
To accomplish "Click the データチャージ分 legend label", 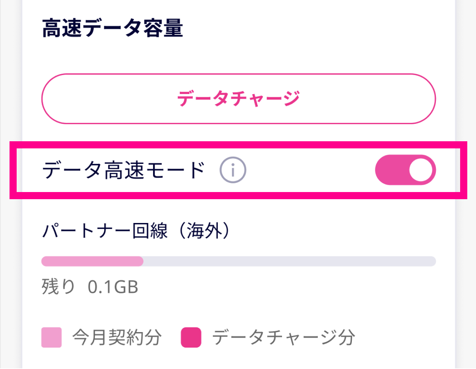I will [x=283, y=338].
